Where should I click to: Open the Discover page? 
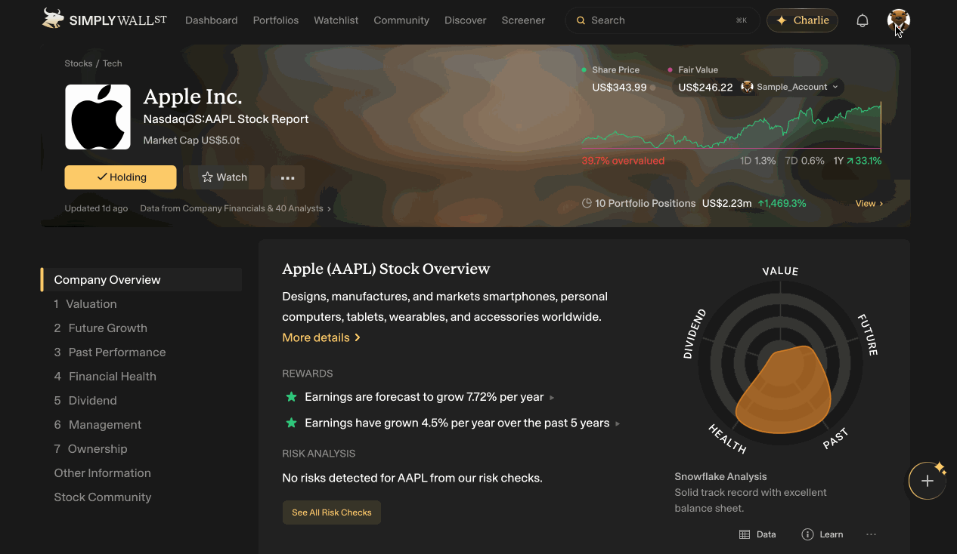(x=466, y=20)
